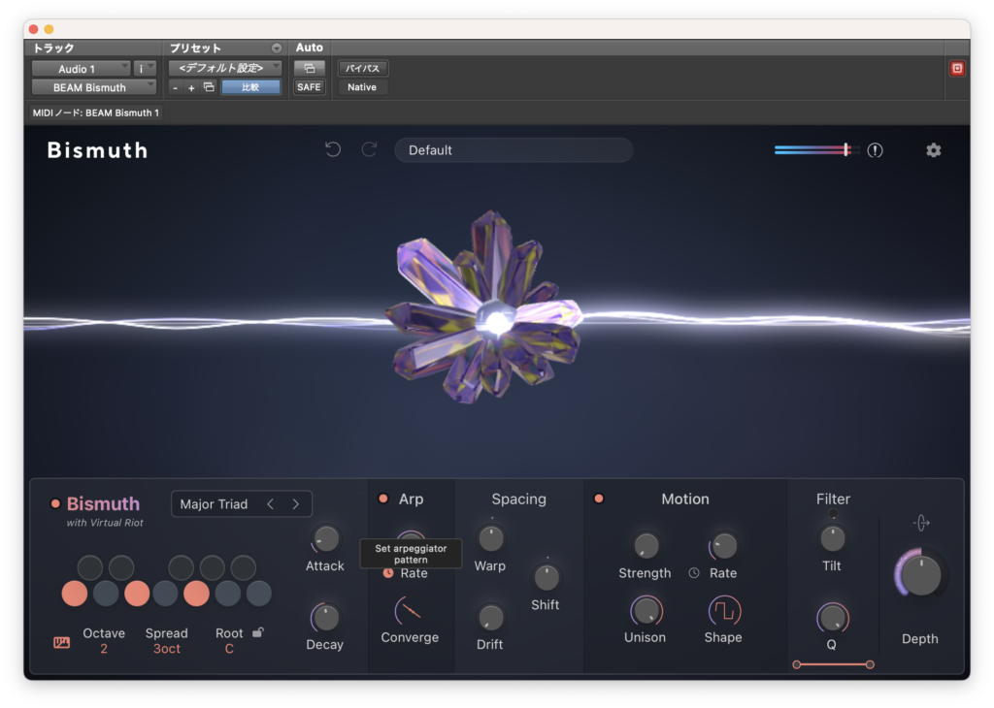Redo the change using the redo arrow
This screenshot has height=708, width=994.
[369, 149]
